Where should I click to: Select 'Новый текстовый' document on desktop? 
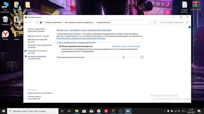tap(185, 7)
